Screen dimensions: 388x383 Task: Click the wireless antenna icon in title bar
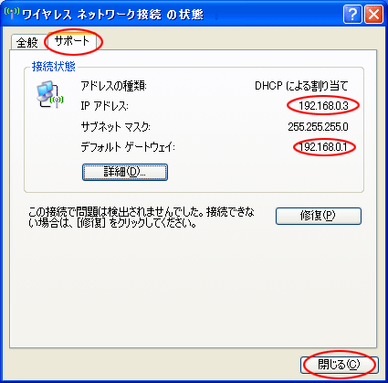pyautogui.click(x=12, y=14)
